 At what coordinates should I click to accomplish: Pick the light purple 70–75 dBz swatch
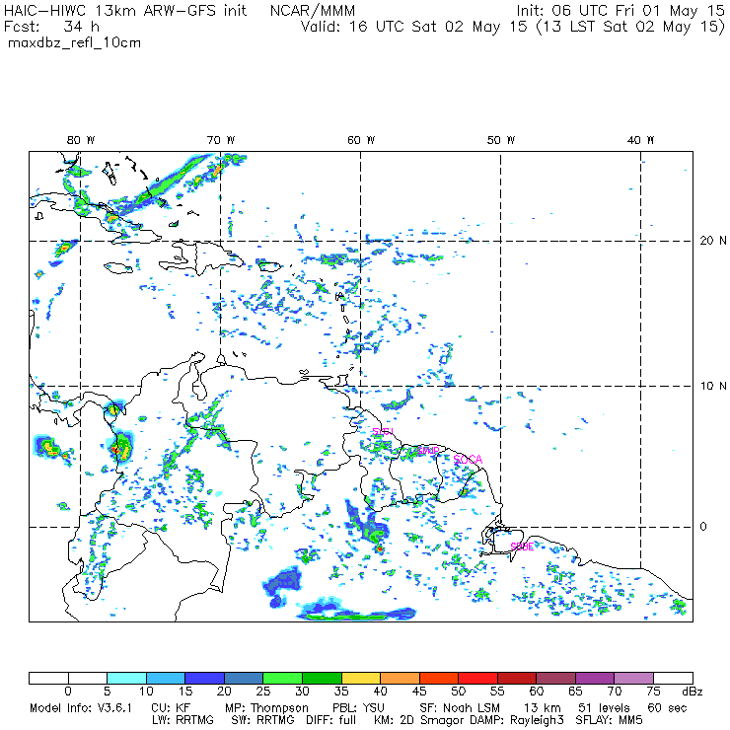tap(634, 678)
